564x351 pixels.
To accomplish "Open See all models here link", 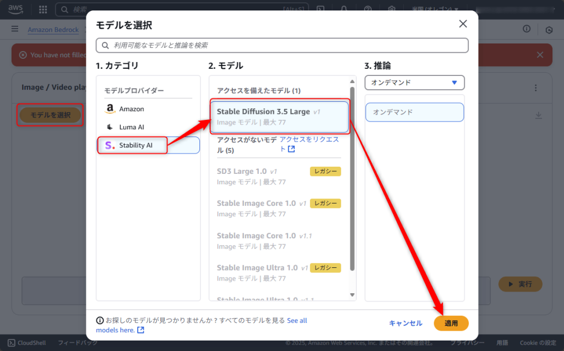I will pos(202,325).
